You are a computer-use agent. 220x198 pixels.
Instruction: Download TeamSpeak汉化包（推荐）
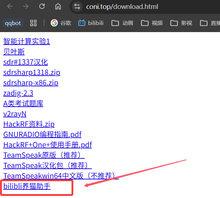pyautogui.click(x=47, y=166)
